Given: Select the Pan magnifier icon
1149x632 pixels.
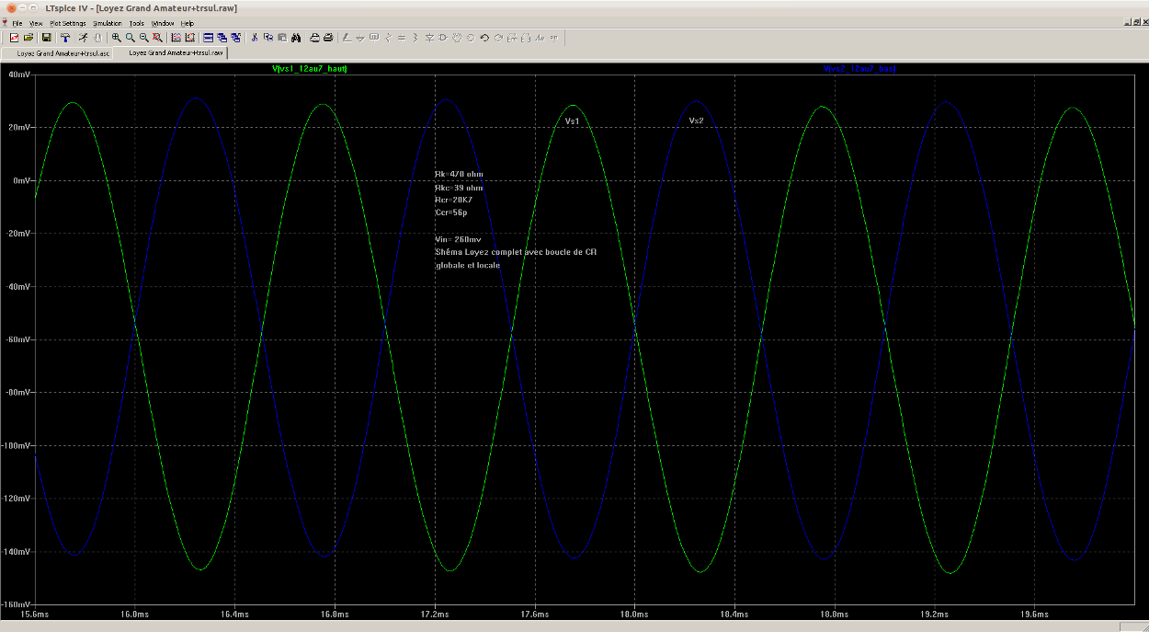Looking at the screenshot, I should pyautogui.click(x=130, y=38).
